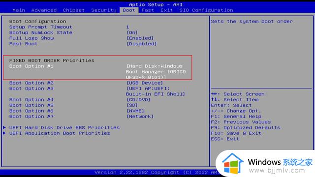The height and width of the screenshot is (177, 315).
Task: Select the Boot tab
Action: [x=129, y=10]
